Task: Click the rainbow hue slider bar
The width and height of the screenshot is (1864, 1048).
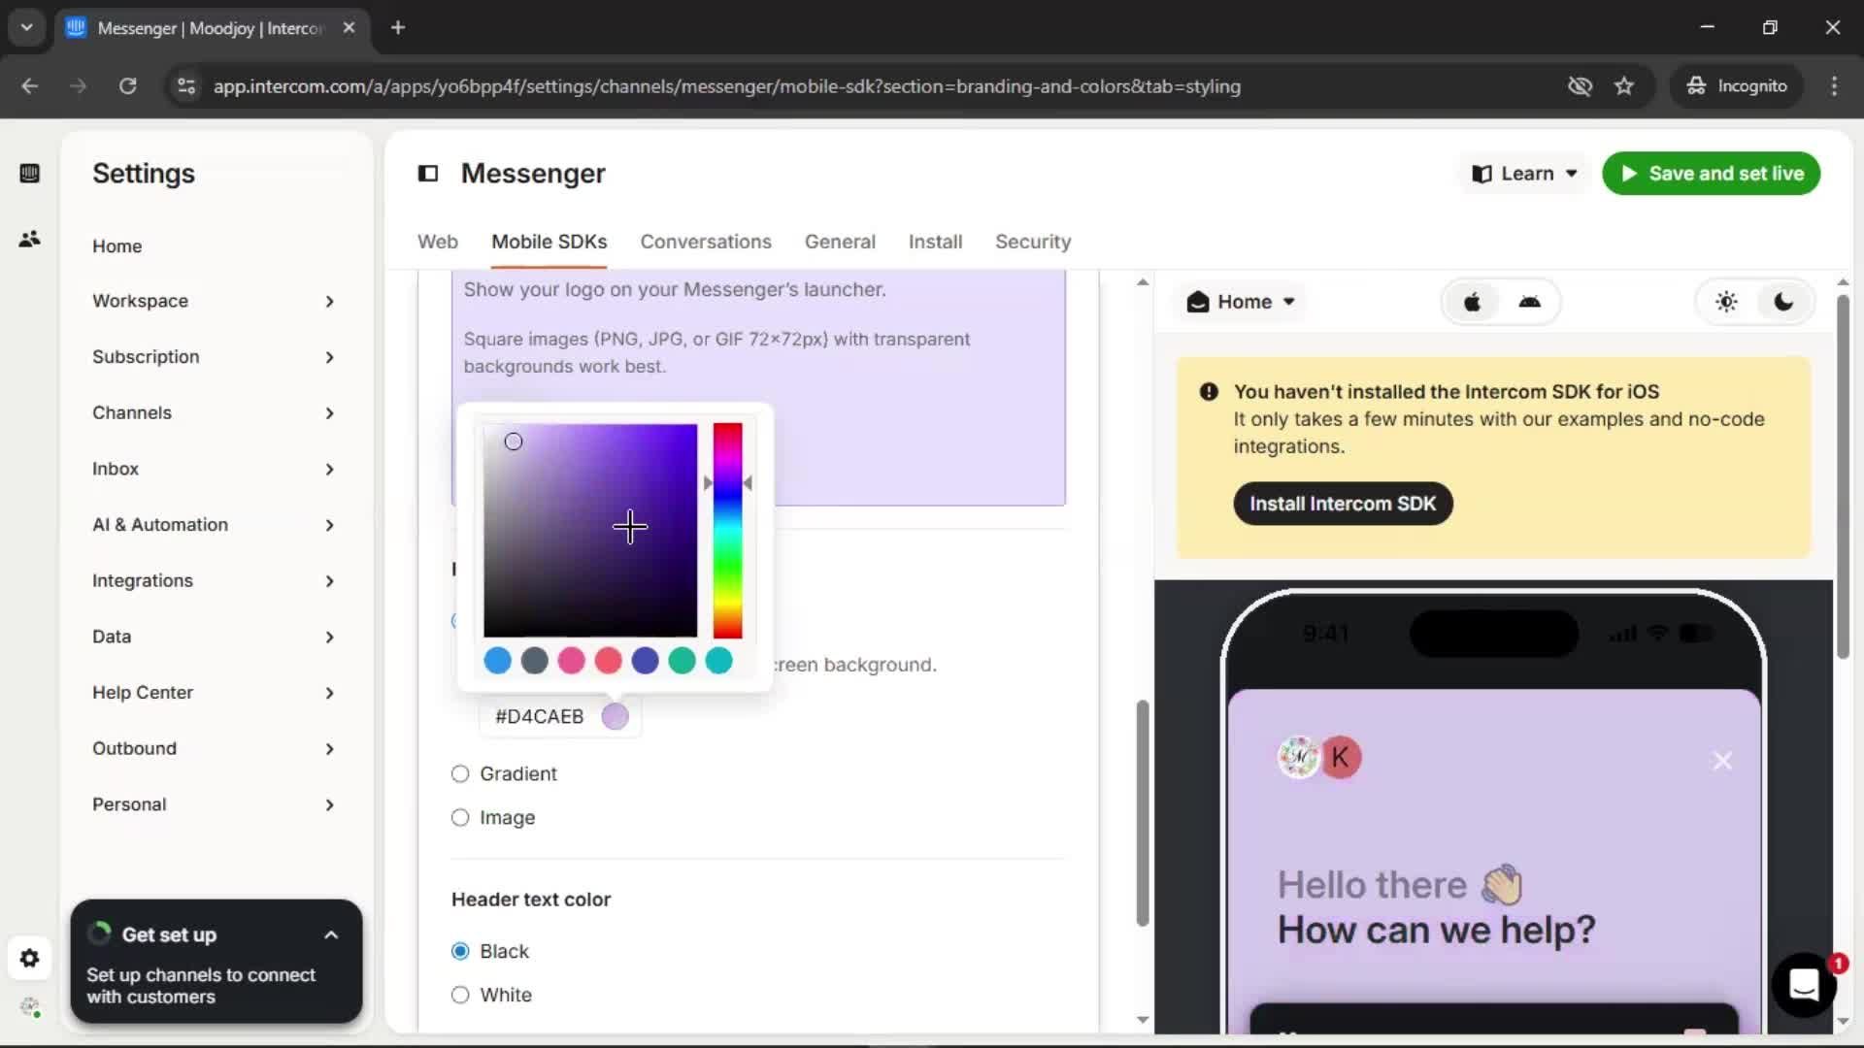Action: click(x=727, y=531)
